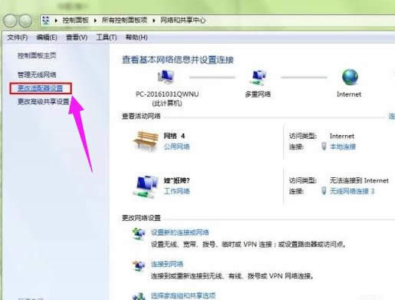The image size is (395, 300).
Task: Click 网络和共享中心 in the address bar
Action: point(183,21)
